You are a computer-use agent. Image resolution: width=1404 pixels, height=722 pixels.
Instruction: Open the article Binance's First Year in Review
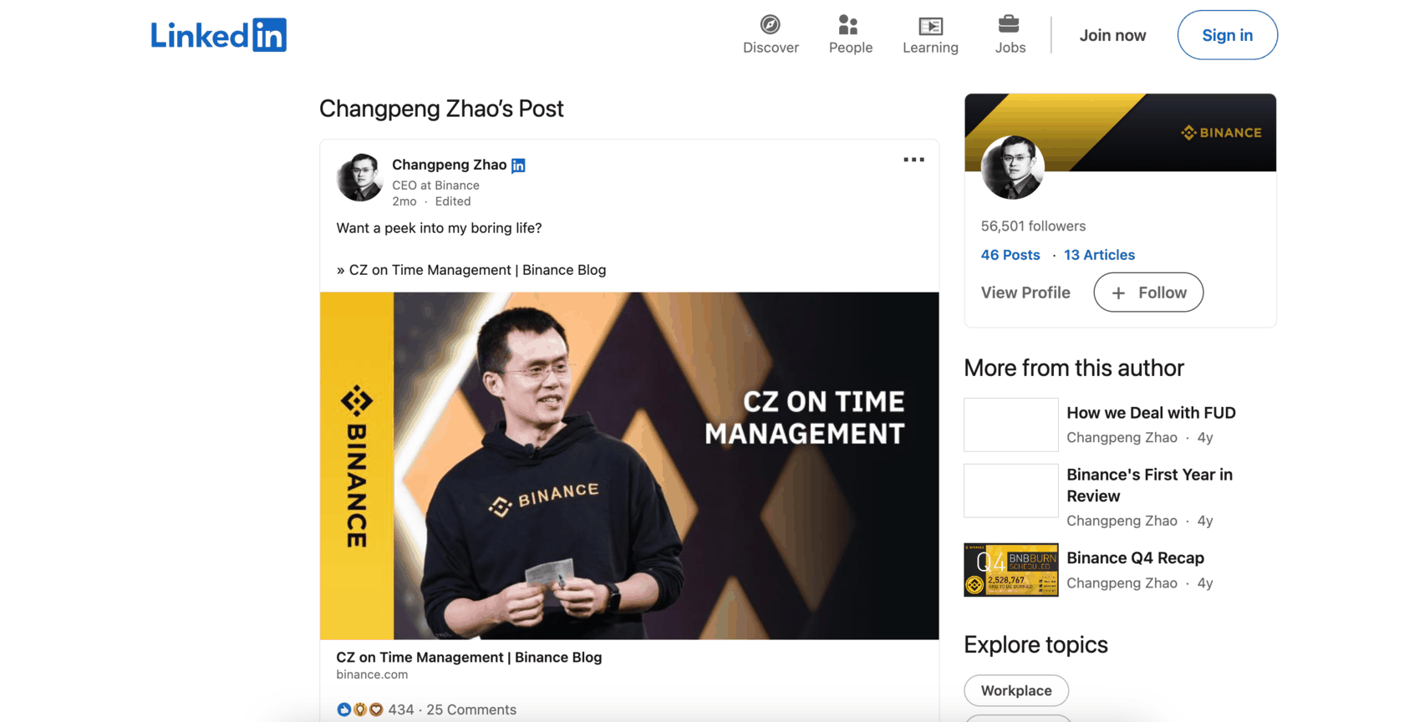click(1149, 486)
